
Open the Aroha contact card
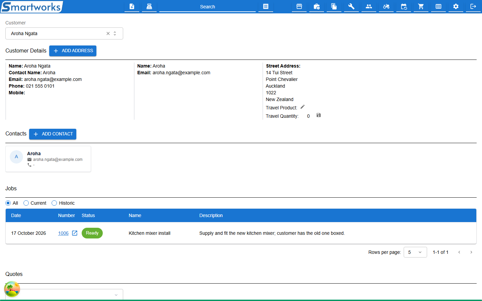coord(48,159)
